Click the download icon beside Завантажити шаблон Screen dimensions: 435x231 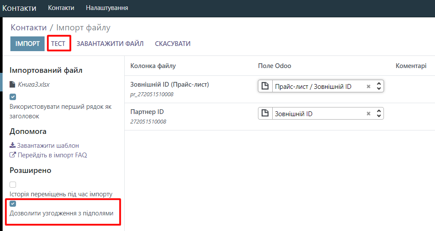[x=13, y=146]
